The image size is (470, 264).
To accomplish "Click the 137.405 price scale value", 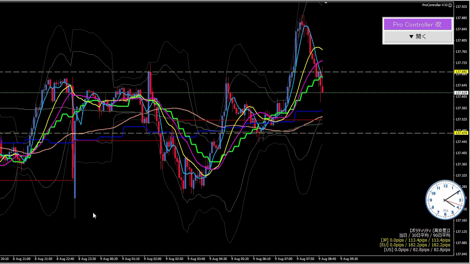I will coord(461,153).
